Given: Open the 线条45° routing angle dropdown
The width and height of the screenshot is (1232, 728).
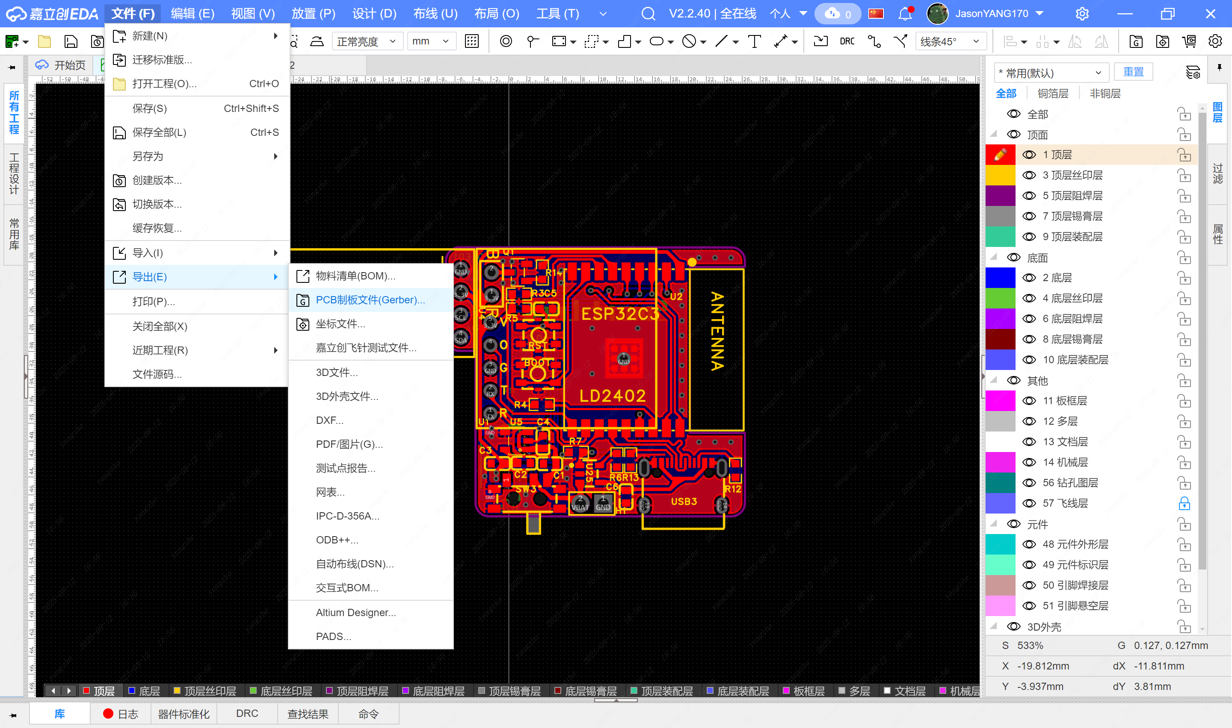Looking at the screenshot, I should 951,42.
